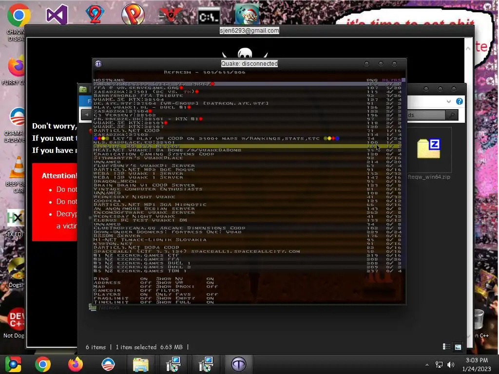Viewport: 499px width, 374px height.
Task: Toggle the Fraglimit column option
Action: [x=122, y=298]
